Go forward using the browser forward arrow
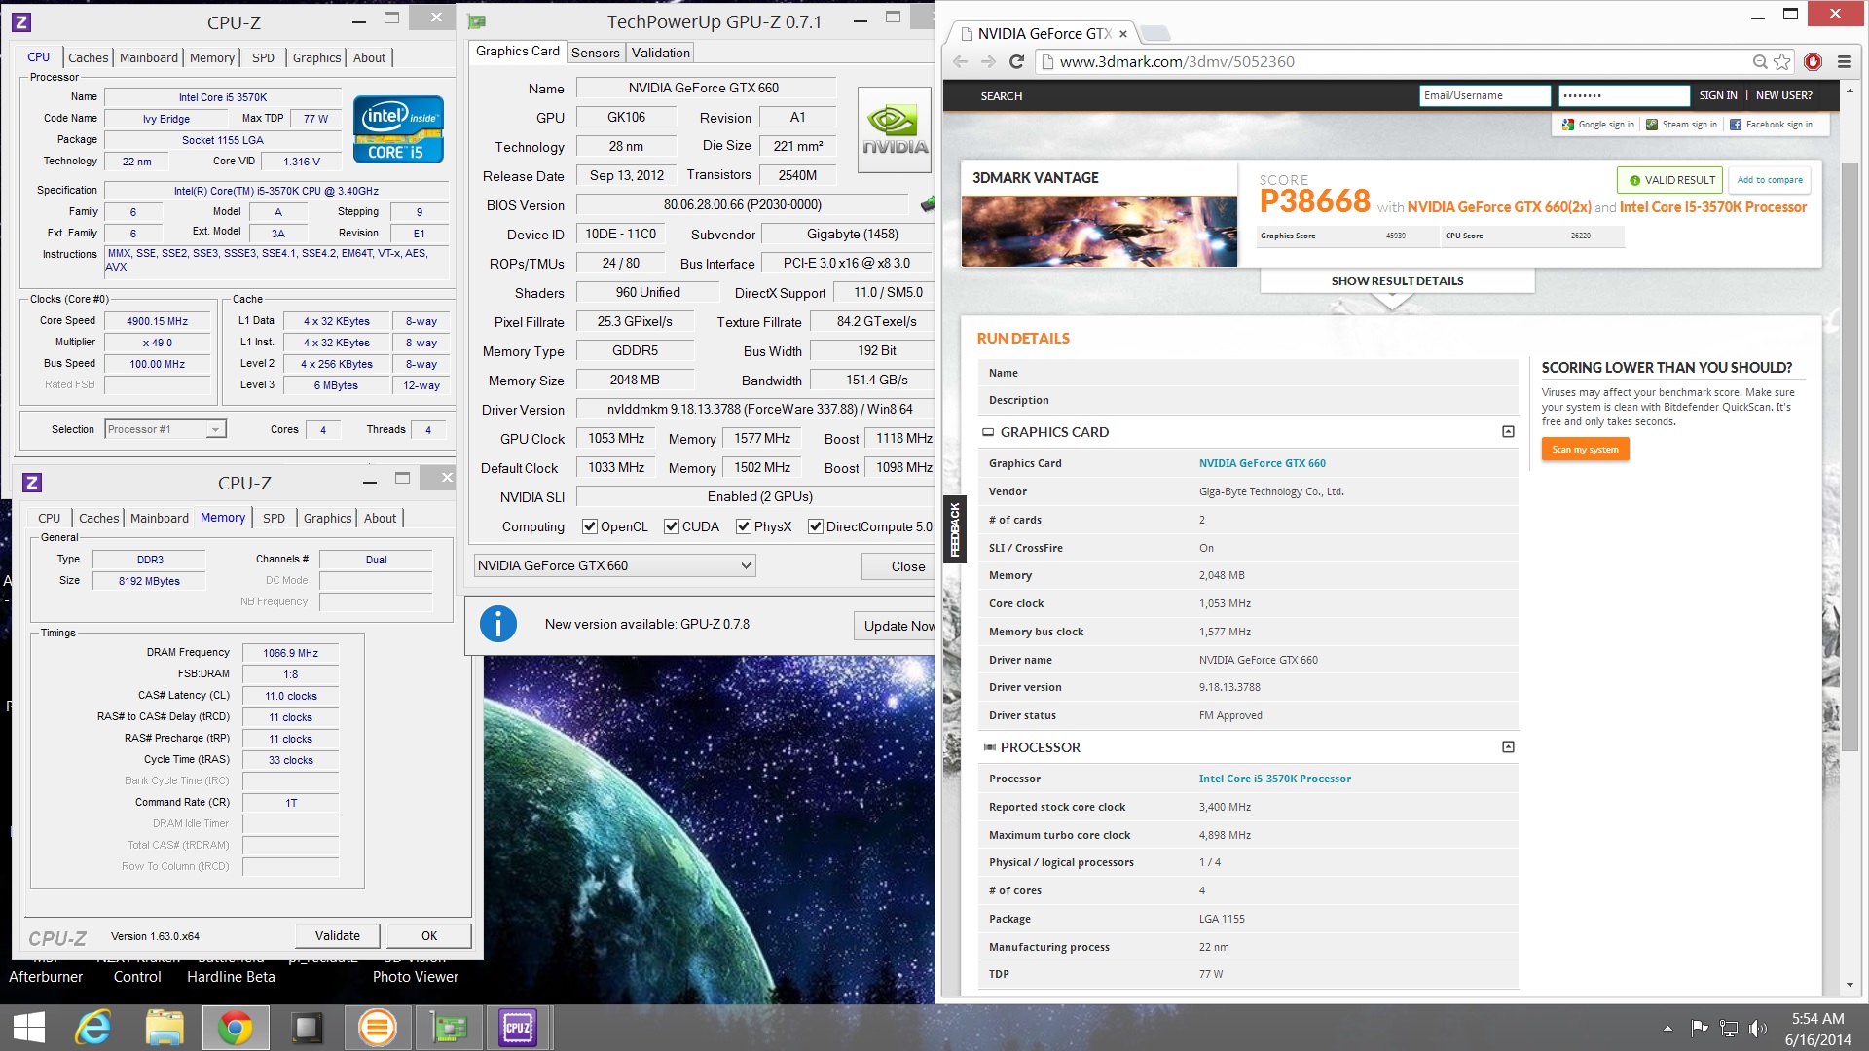The height and width of the screenshot is (1051, 1869). (x=988, y=61)
